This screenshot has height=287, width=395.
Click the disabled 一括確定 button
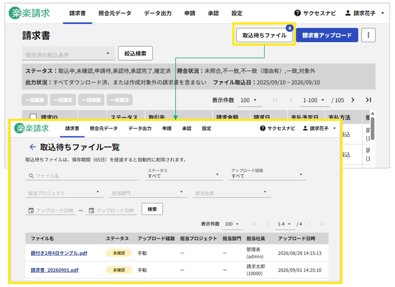[63, 100]
